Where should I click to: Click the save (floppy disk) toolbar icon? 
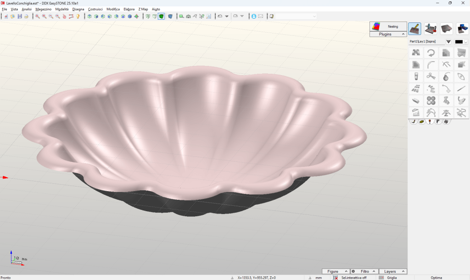[19, 16]
